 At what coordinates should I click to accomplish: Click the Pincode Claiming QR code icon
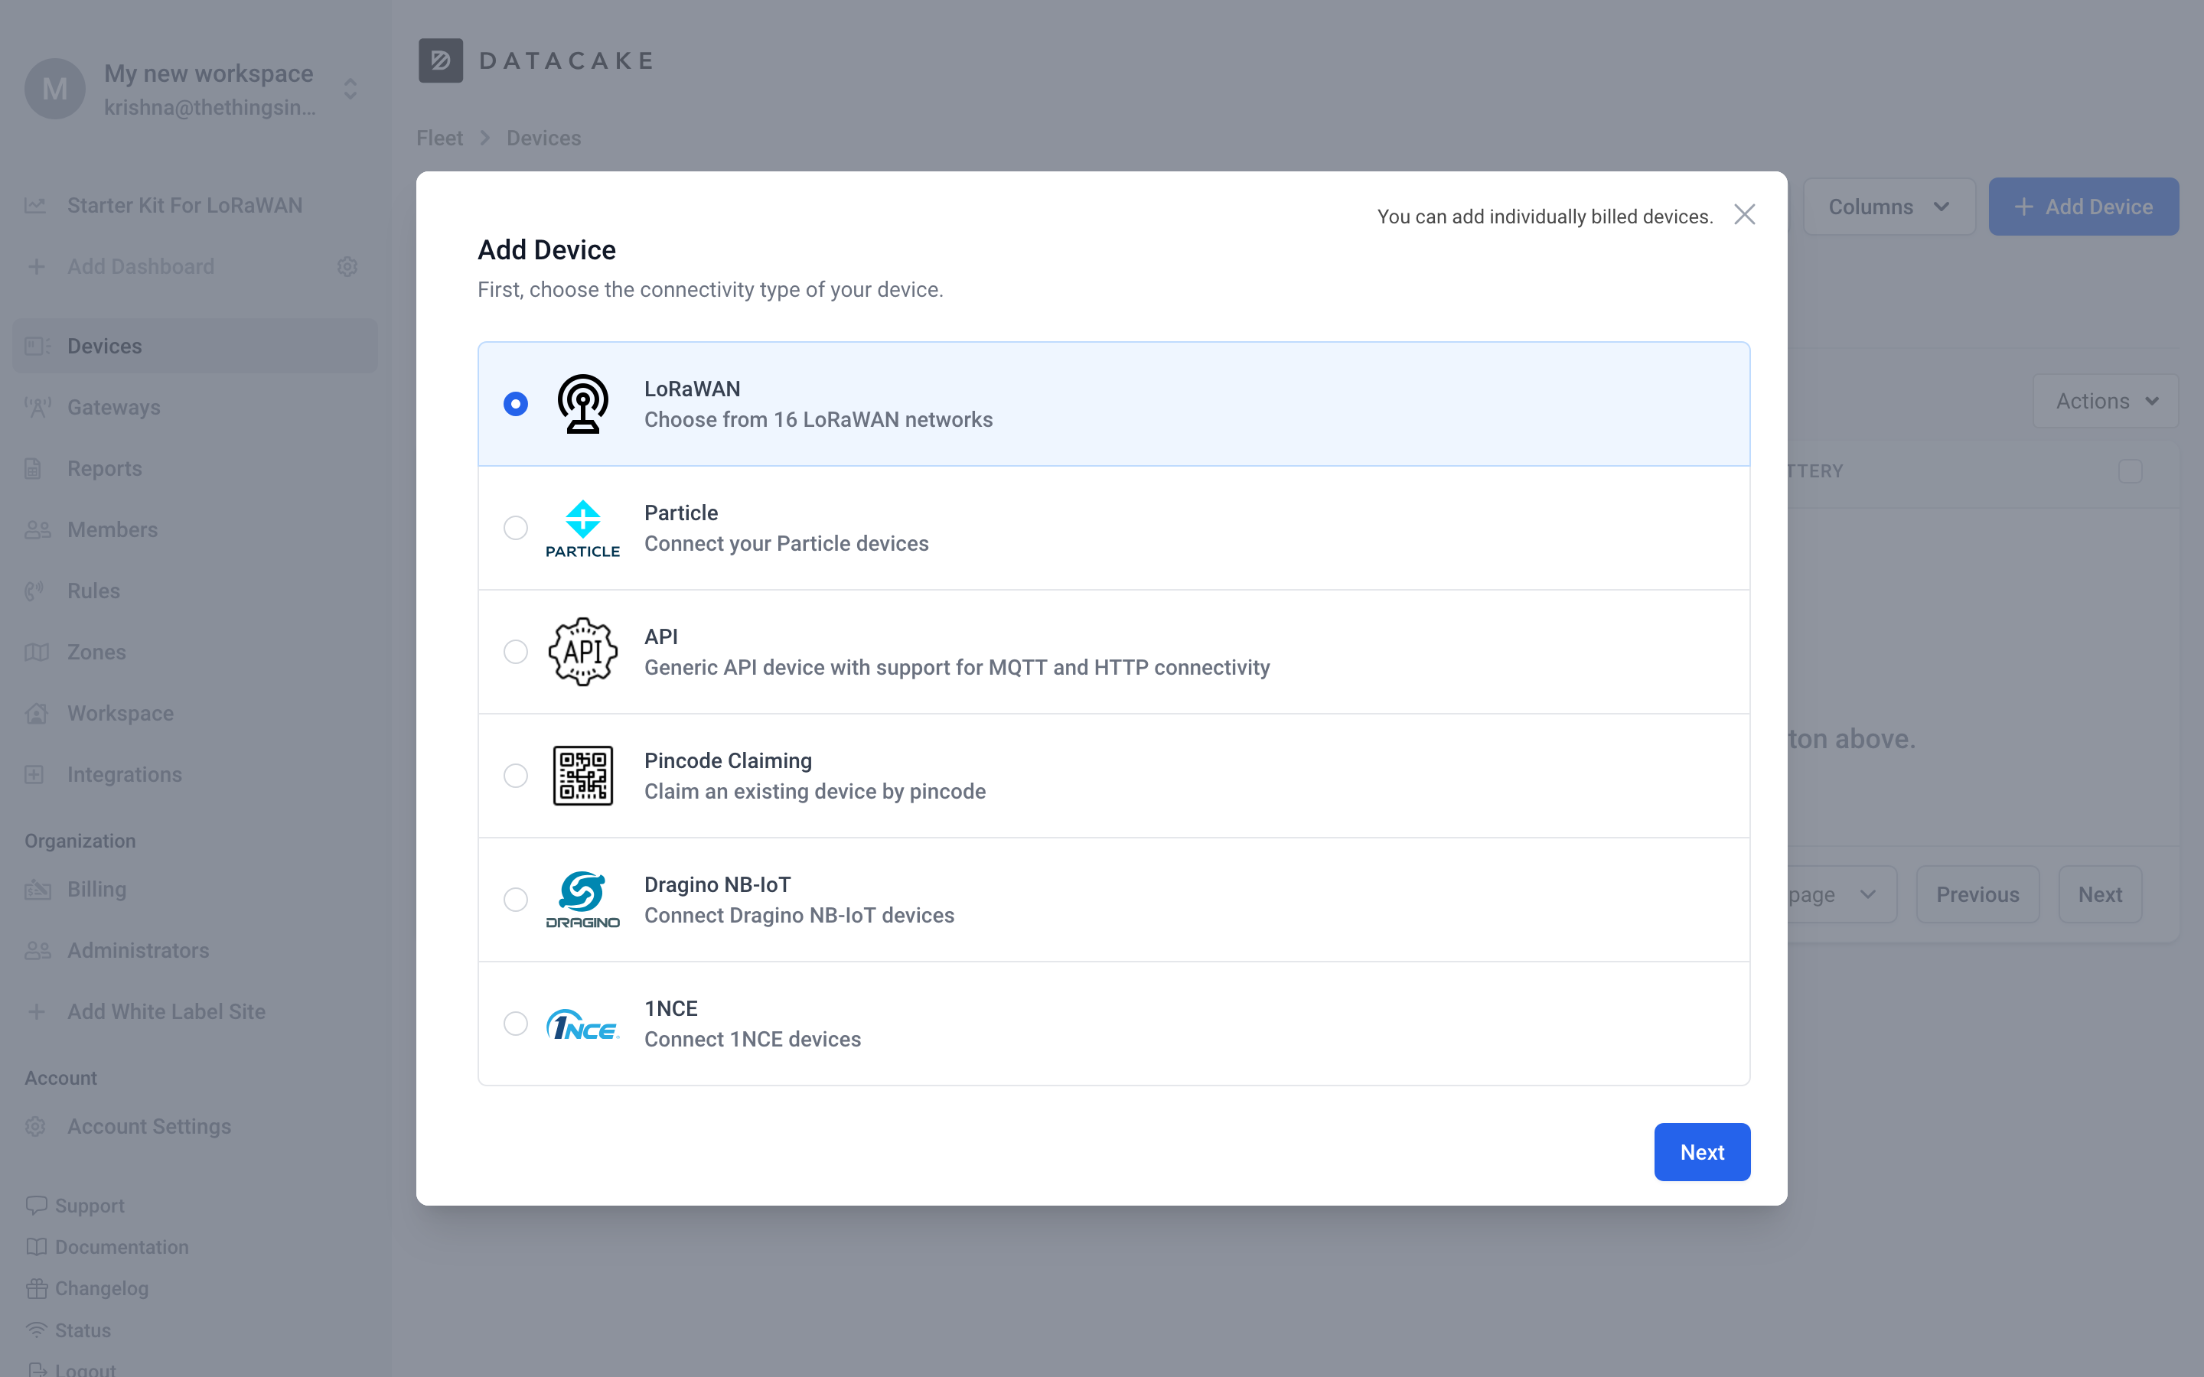tap(582, 775)
